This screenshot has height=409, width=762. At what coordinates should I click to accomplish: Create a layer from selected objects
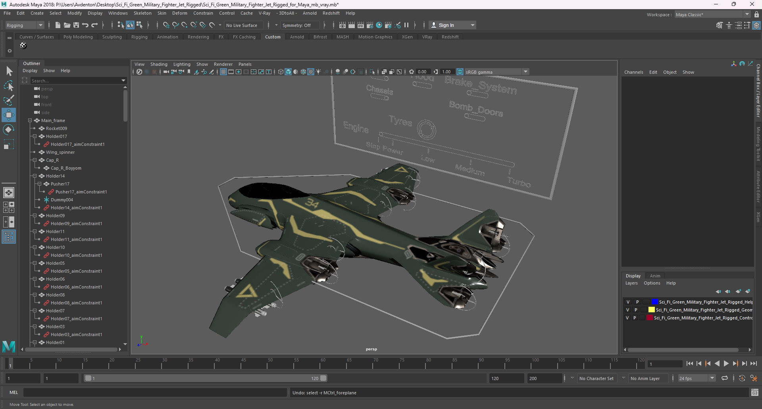pyautogui.click(x=748, y=291)
